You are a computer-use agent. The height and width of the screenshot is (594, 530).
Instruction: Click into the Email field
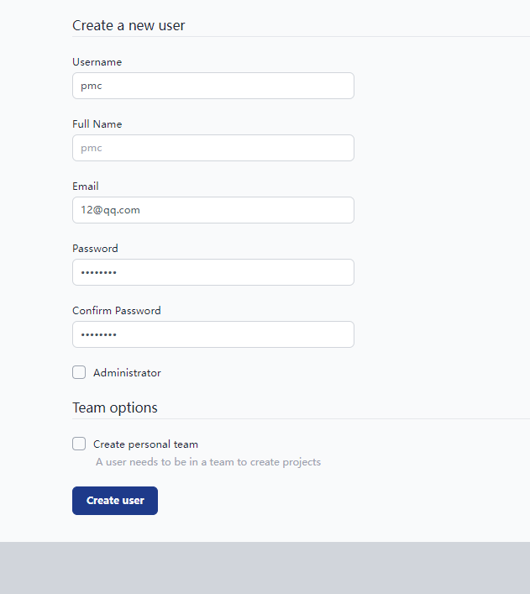(213, 210)
